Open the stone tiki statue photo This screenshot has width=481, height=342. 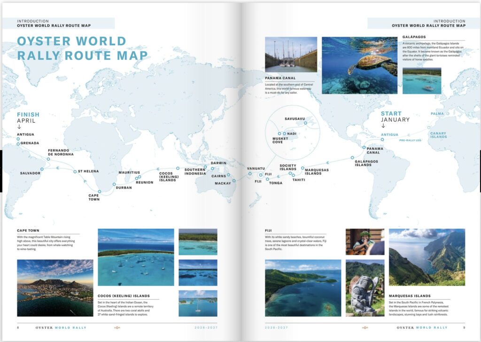point(365,287)
